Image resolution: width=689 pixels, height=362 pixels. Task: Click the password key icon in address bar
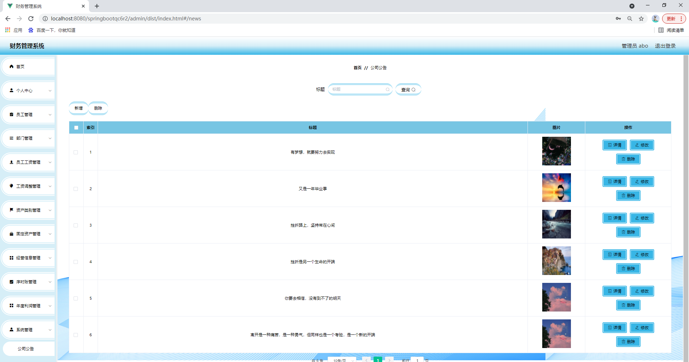(x=618, y=19)
